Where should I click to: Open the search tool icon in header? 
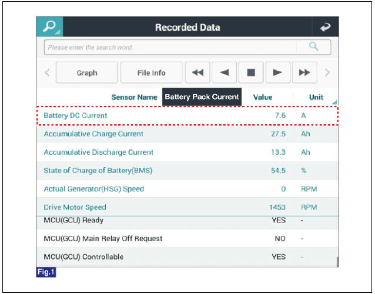point(50,26)
